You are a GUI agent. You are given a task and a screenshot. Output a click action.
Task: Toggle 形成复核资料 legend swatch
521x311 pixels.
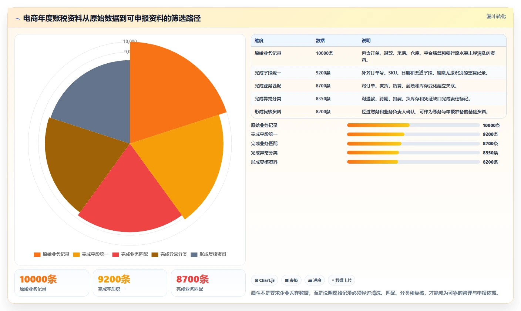[194, 254]
